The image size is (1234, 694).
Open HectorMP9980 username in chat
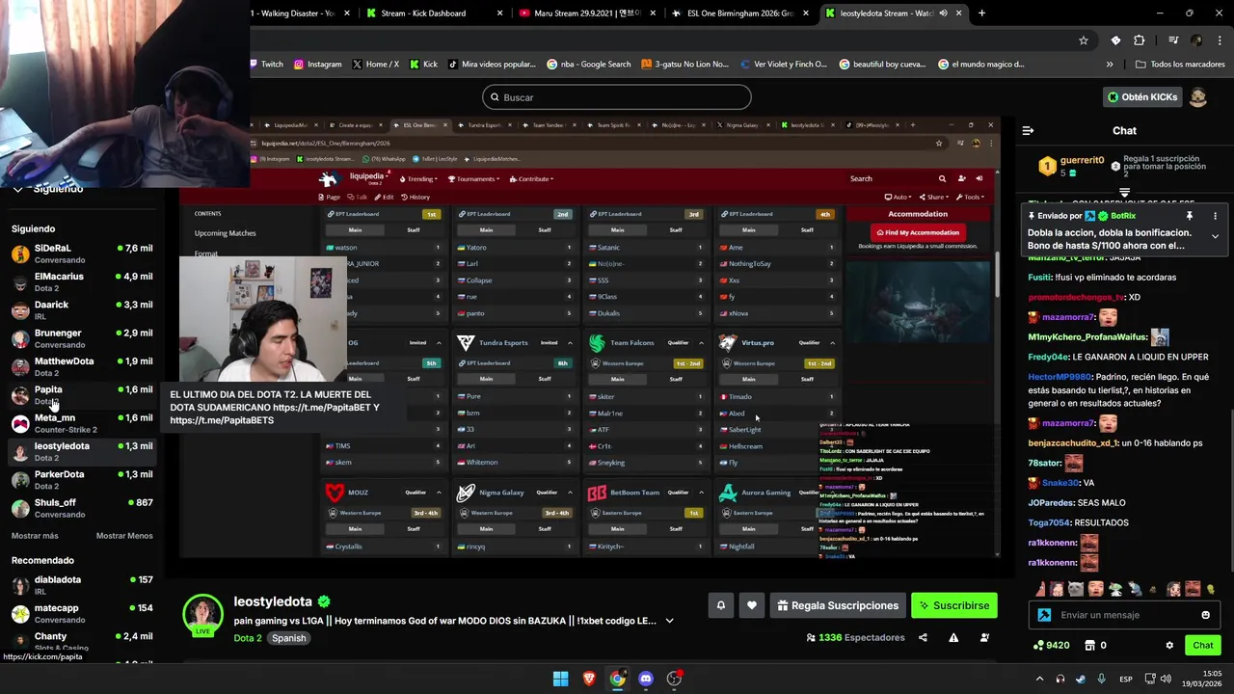point(1060,377)
